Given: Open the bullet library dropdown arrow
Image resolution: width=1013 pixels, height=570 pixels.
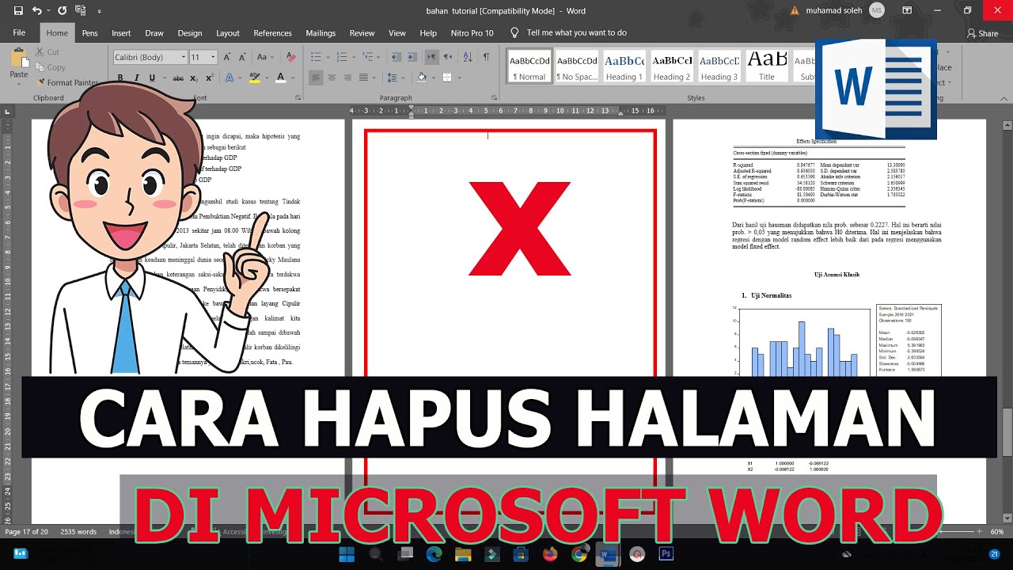Looking at the screenshot, I should click(327, 57).
